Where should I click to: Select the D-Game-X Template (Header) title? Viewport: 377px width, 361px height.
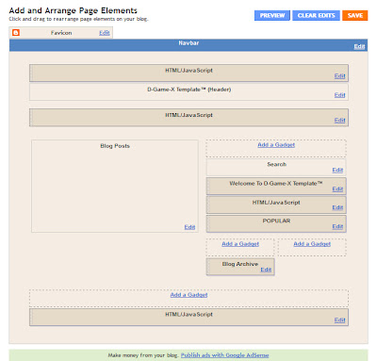tap(188, 90)
